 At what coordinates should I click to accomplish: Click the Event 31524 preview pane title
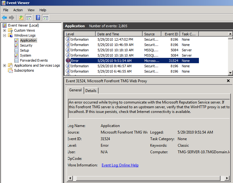tap(106, 81)
